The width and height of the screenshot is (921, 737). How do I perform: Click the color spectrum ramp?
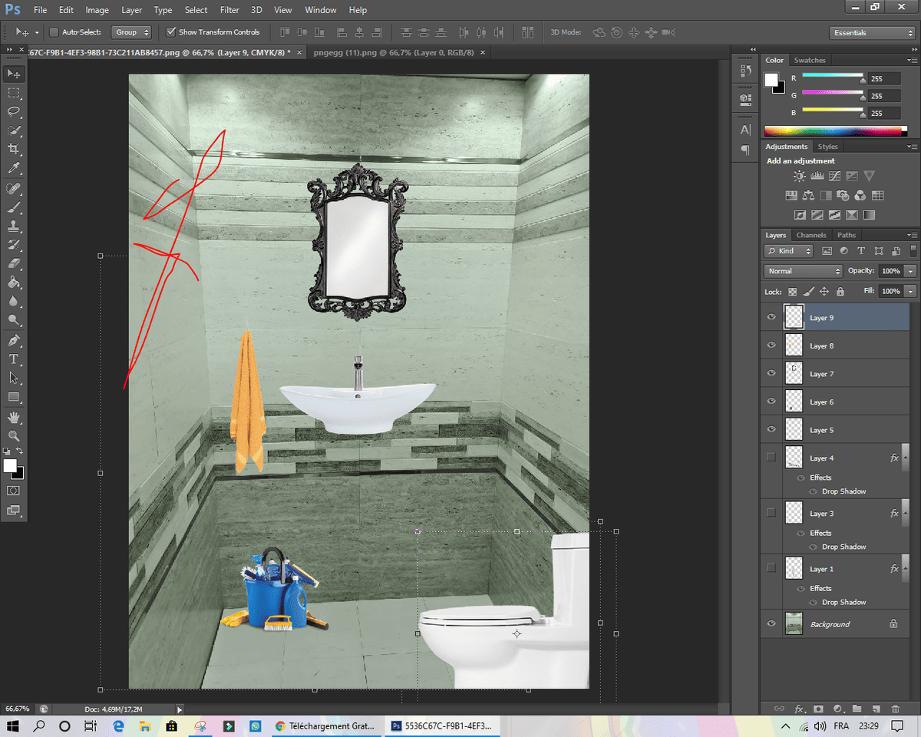coord(836,131)
